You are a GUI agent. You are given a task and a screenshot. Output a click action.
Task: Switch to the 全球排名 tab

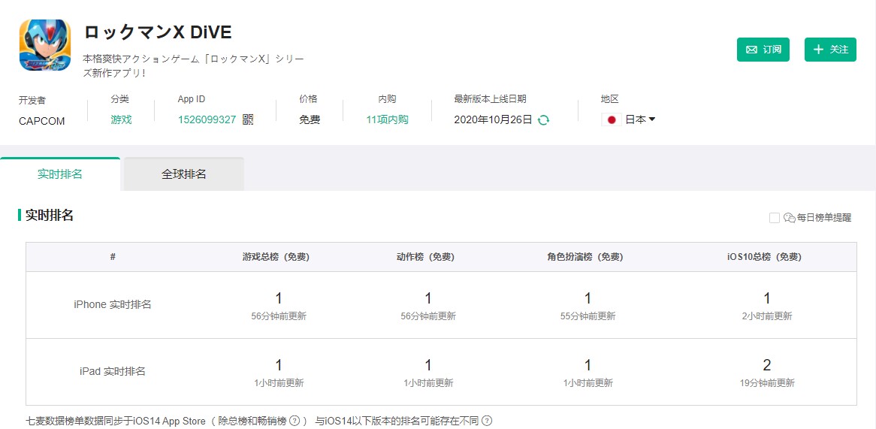click(184, 174)
